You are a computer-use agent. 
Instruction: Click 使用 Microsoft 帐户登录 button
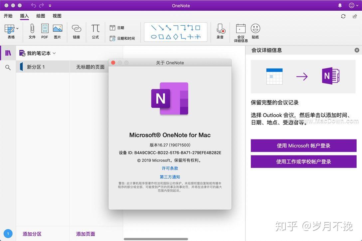303,145
